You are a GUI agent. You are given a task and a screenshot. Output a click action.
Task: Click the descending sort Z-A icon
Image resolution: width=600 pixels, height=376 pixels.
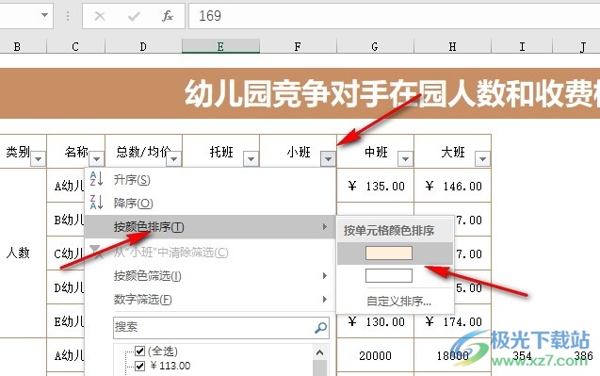(x=96, y=203)
